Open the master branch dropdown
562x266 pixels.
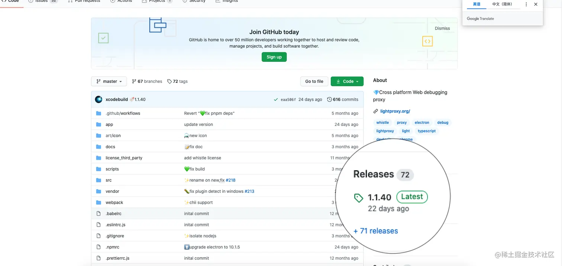109,81
